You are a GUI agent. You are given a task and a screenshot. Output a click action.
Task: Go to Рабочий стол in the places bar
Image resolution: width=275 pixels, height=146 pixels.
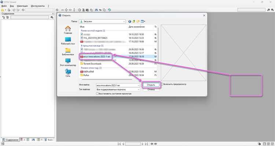(68, 41)
